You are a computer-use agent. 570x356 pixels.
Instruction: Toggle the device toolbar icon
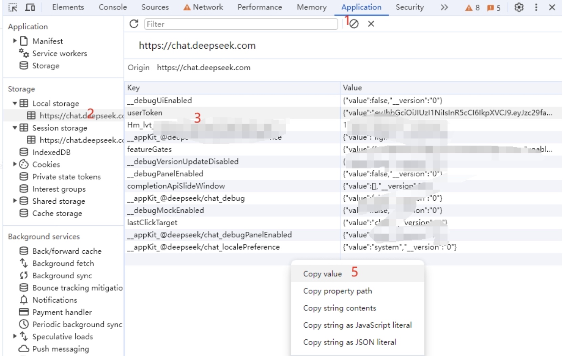30,7
